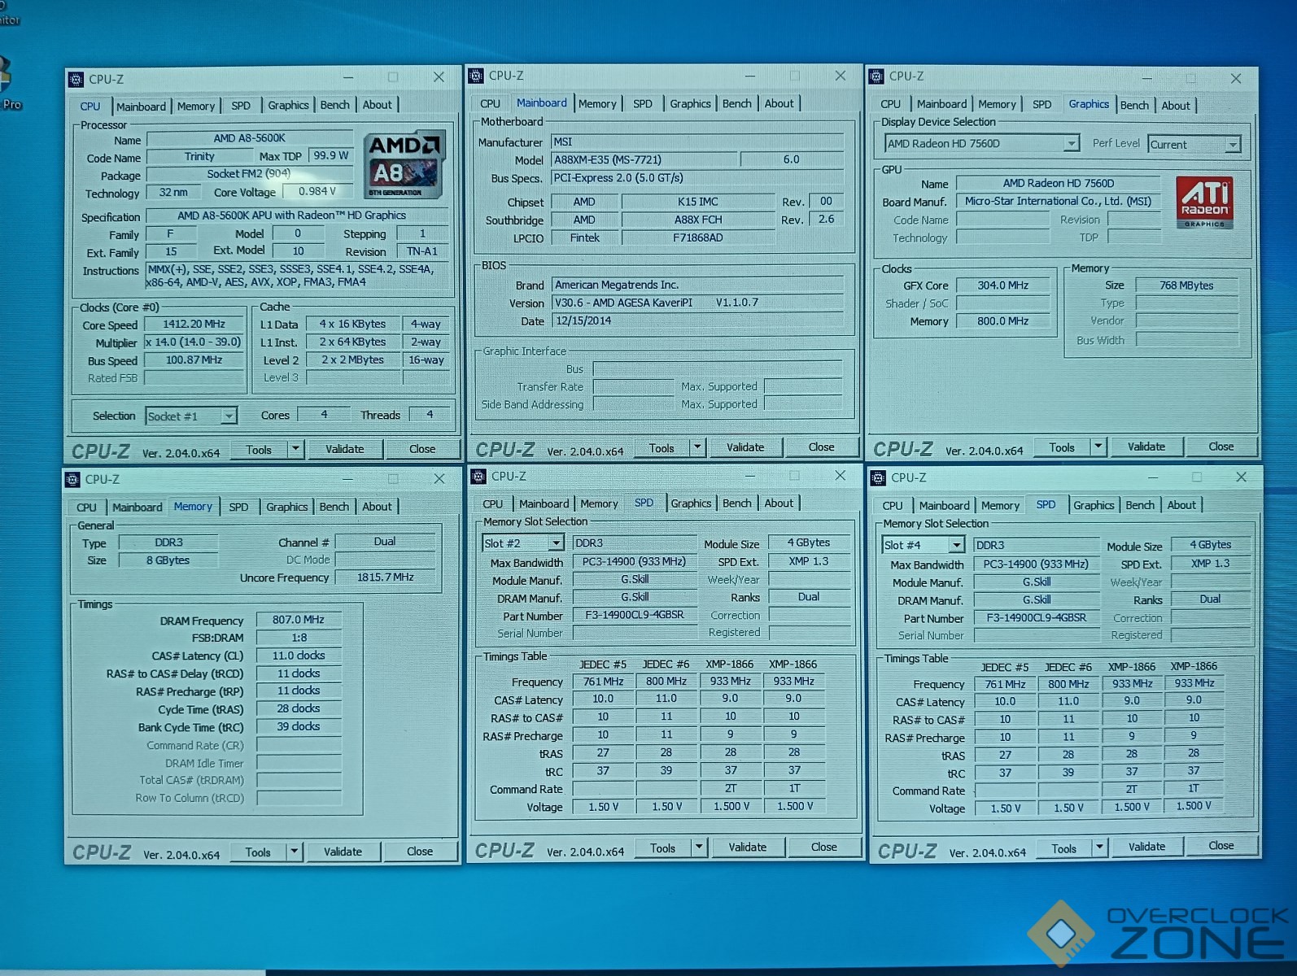Click the DRAM Frequency value 807.0 MHz

click(299, 620)
